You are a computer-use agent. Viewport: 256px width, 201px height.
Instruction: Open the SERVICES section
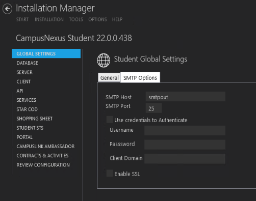click(x=27, y=100)
